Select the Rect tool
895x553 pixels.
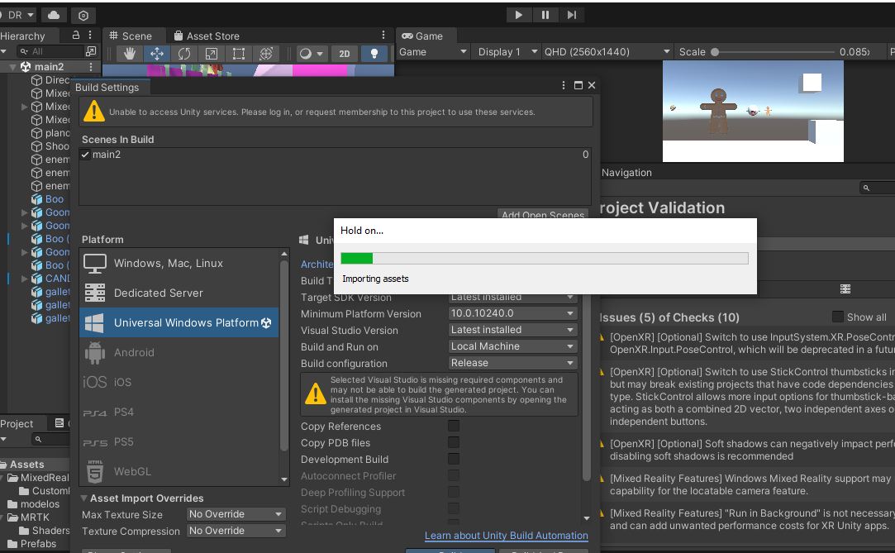pos(239,54)
